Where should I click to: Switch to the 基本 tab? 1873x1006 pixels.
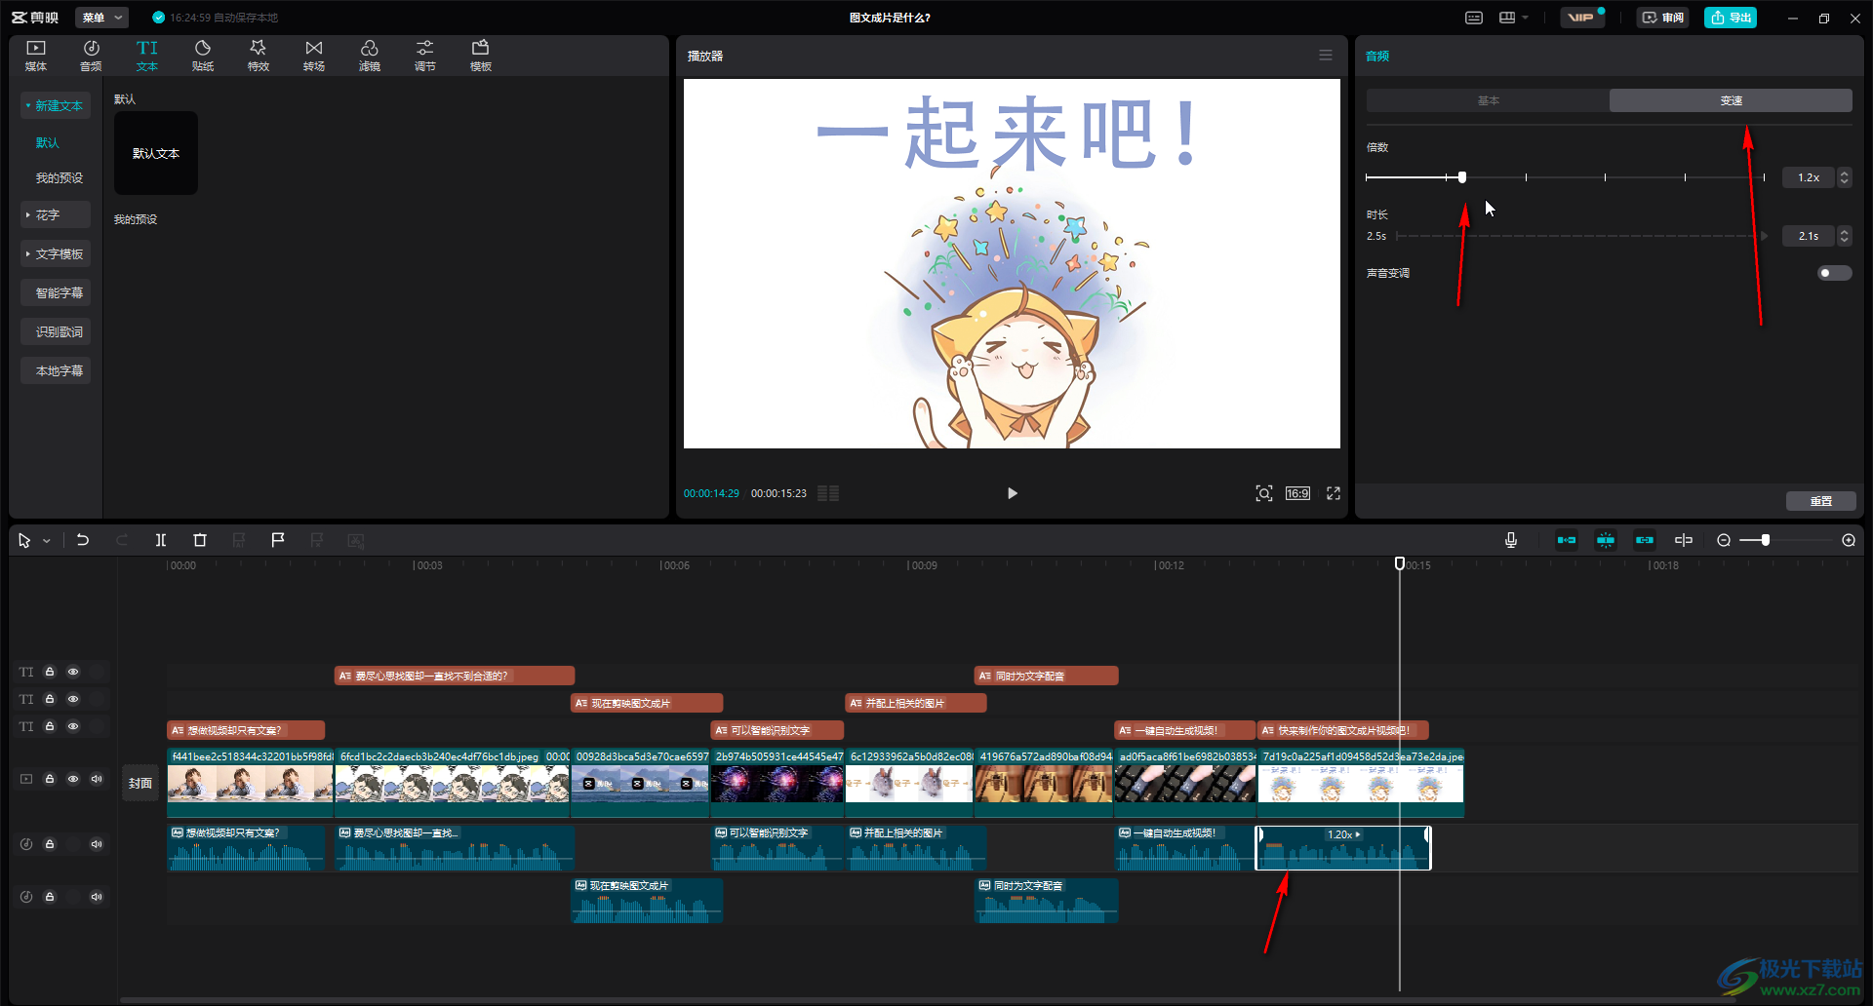point(1488,100)
